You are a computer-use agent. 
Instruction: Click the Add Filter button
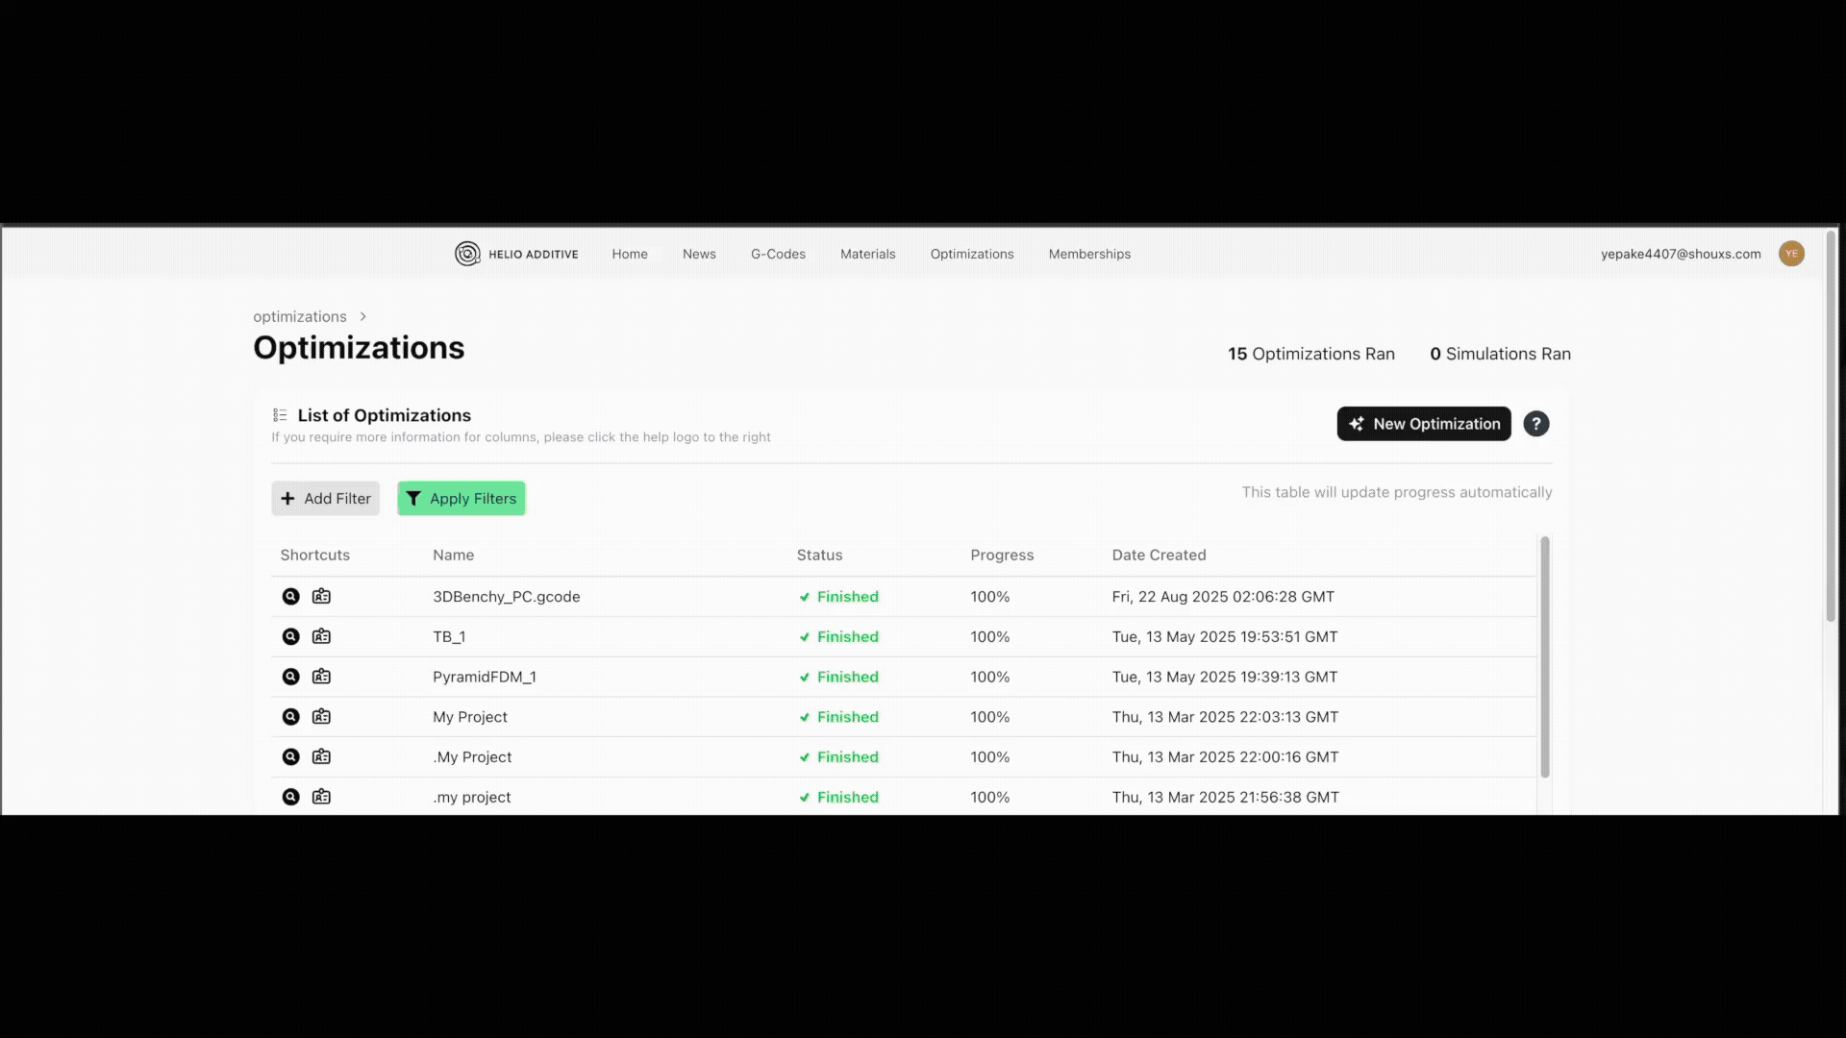point(325,499)
